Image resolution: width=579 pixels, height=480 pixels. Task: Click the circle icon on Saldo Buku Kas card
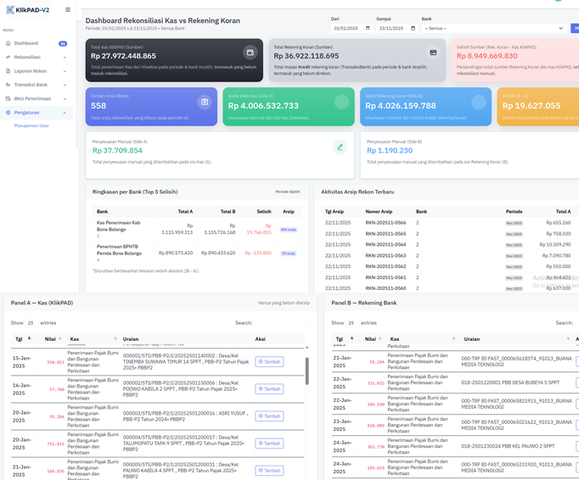coord(341,102)
